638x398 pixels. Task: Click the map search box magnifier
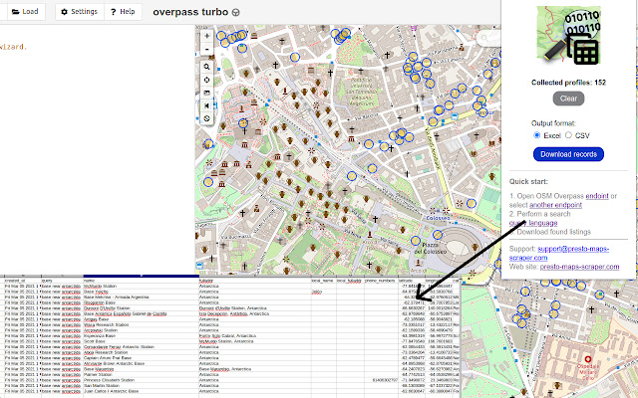coord(484,38)
